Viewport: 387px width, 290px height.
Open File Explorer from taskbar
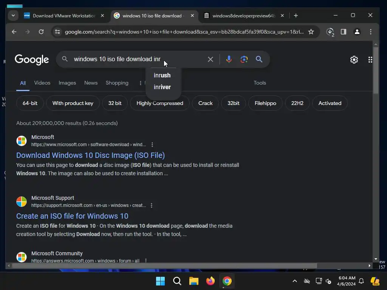tap(194, 281)
